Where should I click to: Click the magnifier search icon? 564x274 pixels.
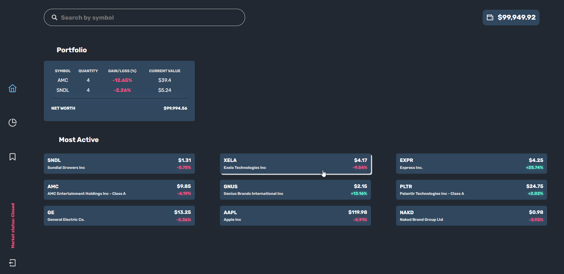pos(54,18)
